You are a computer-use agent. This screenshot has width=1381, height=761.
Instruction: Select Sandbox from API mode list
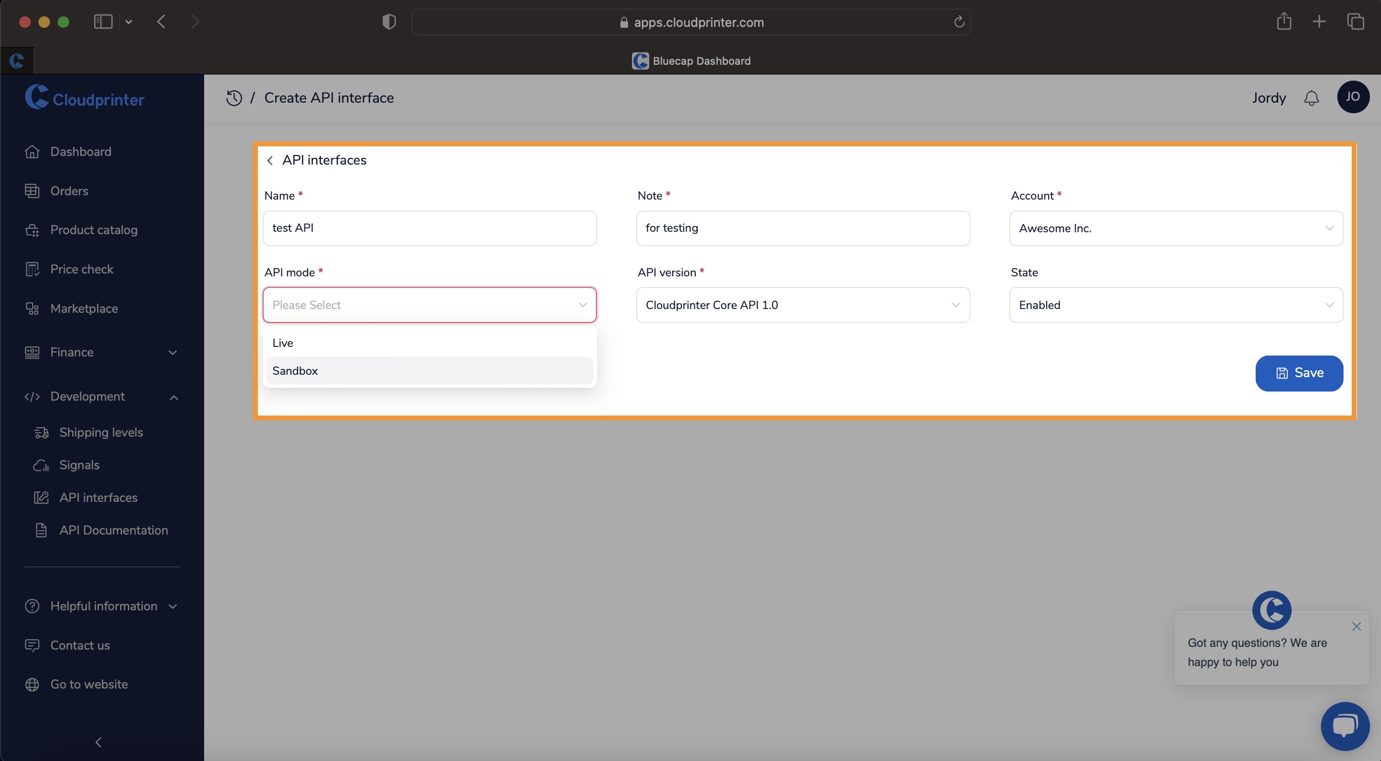point(429,370)
